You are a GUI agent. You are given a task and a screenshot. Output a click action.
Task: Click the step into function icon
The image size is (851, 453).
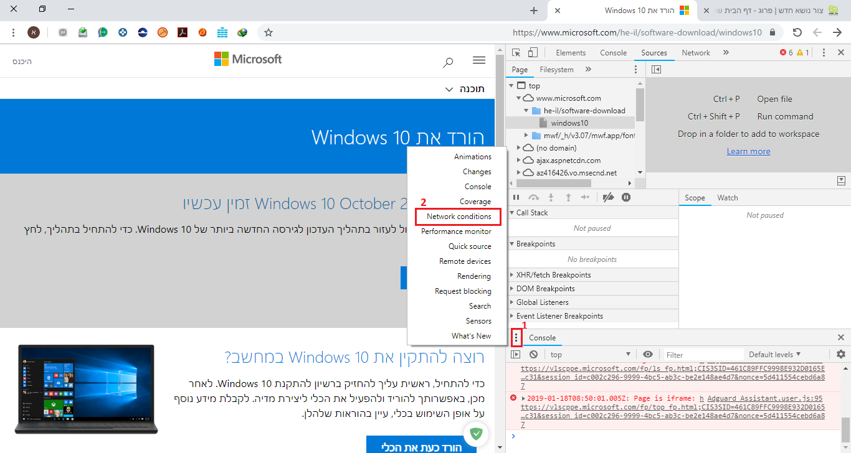tap(551, 197)
